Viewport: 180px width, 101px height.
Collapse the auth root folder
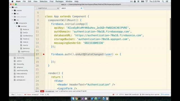tap(10, 7)
